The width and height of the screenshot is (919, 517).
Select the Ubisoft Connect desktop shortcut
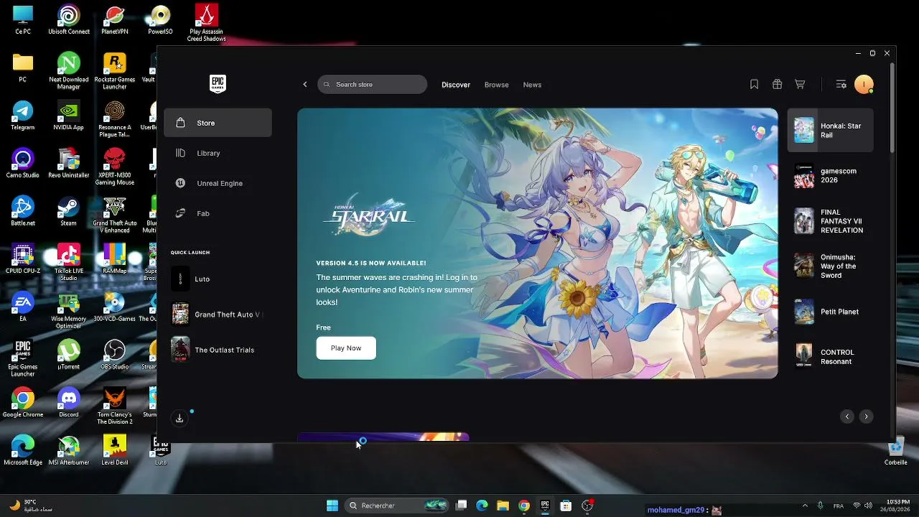pyautogui.click(x=69, y=20)
